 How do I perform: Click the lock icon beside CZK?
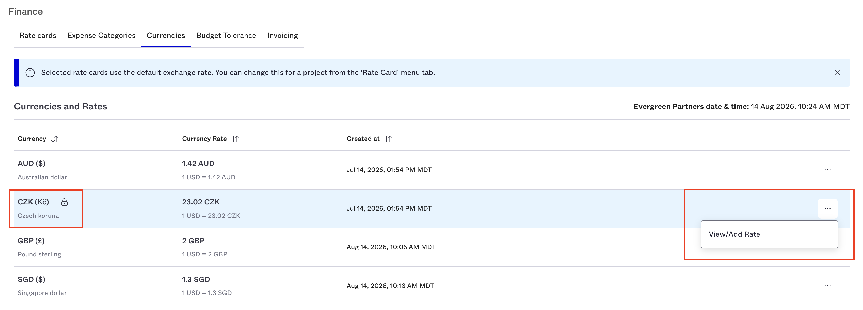pos(65,202)
